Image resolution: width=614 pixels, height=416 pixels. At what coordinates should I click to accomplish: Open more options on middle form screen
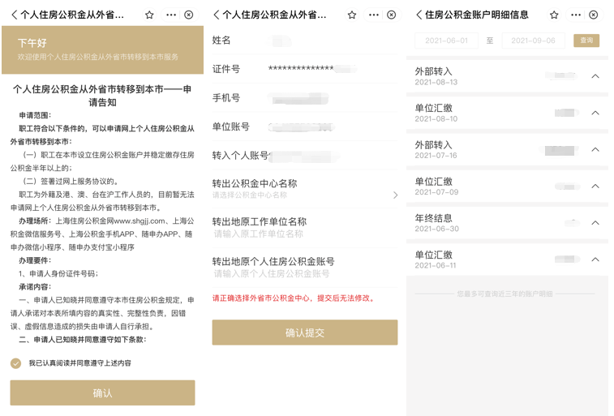[x=374, y=15]
